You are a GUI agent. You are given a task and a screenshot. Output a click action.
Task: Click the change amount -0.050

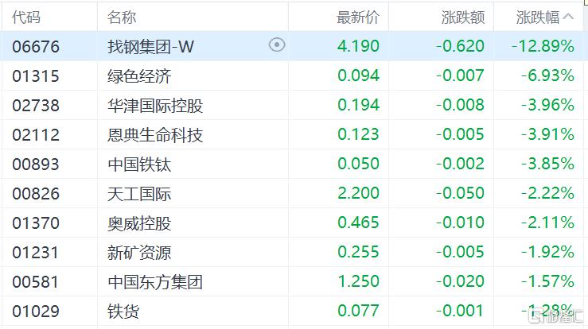(x=460, y=193)
